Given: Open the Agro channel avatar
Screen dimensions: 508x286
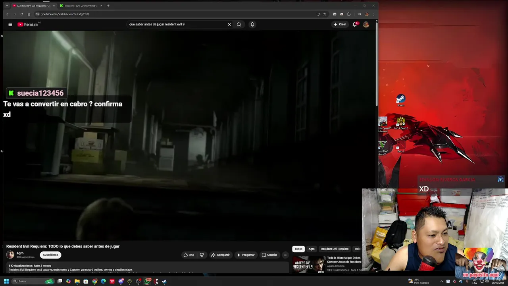Looking at the screenshot, I should coord(10,255).
